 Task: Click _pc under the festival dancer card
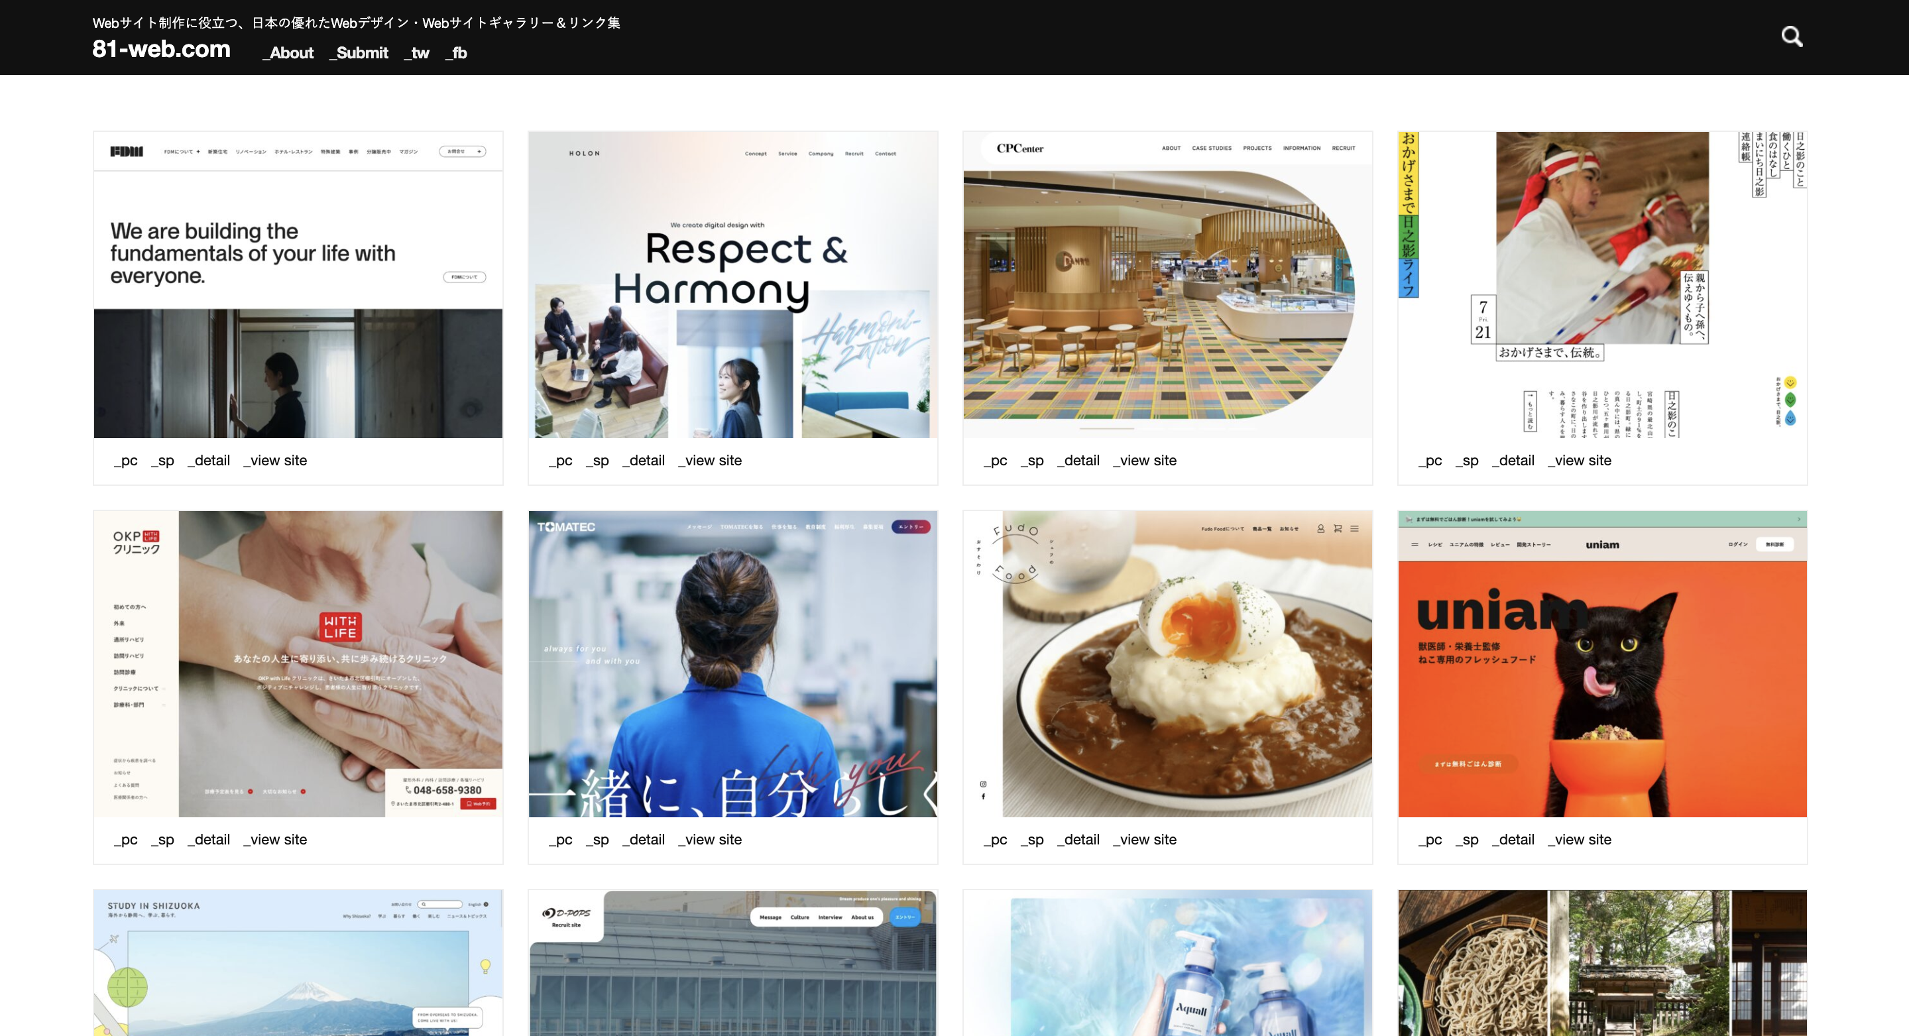coord(1430,460)
